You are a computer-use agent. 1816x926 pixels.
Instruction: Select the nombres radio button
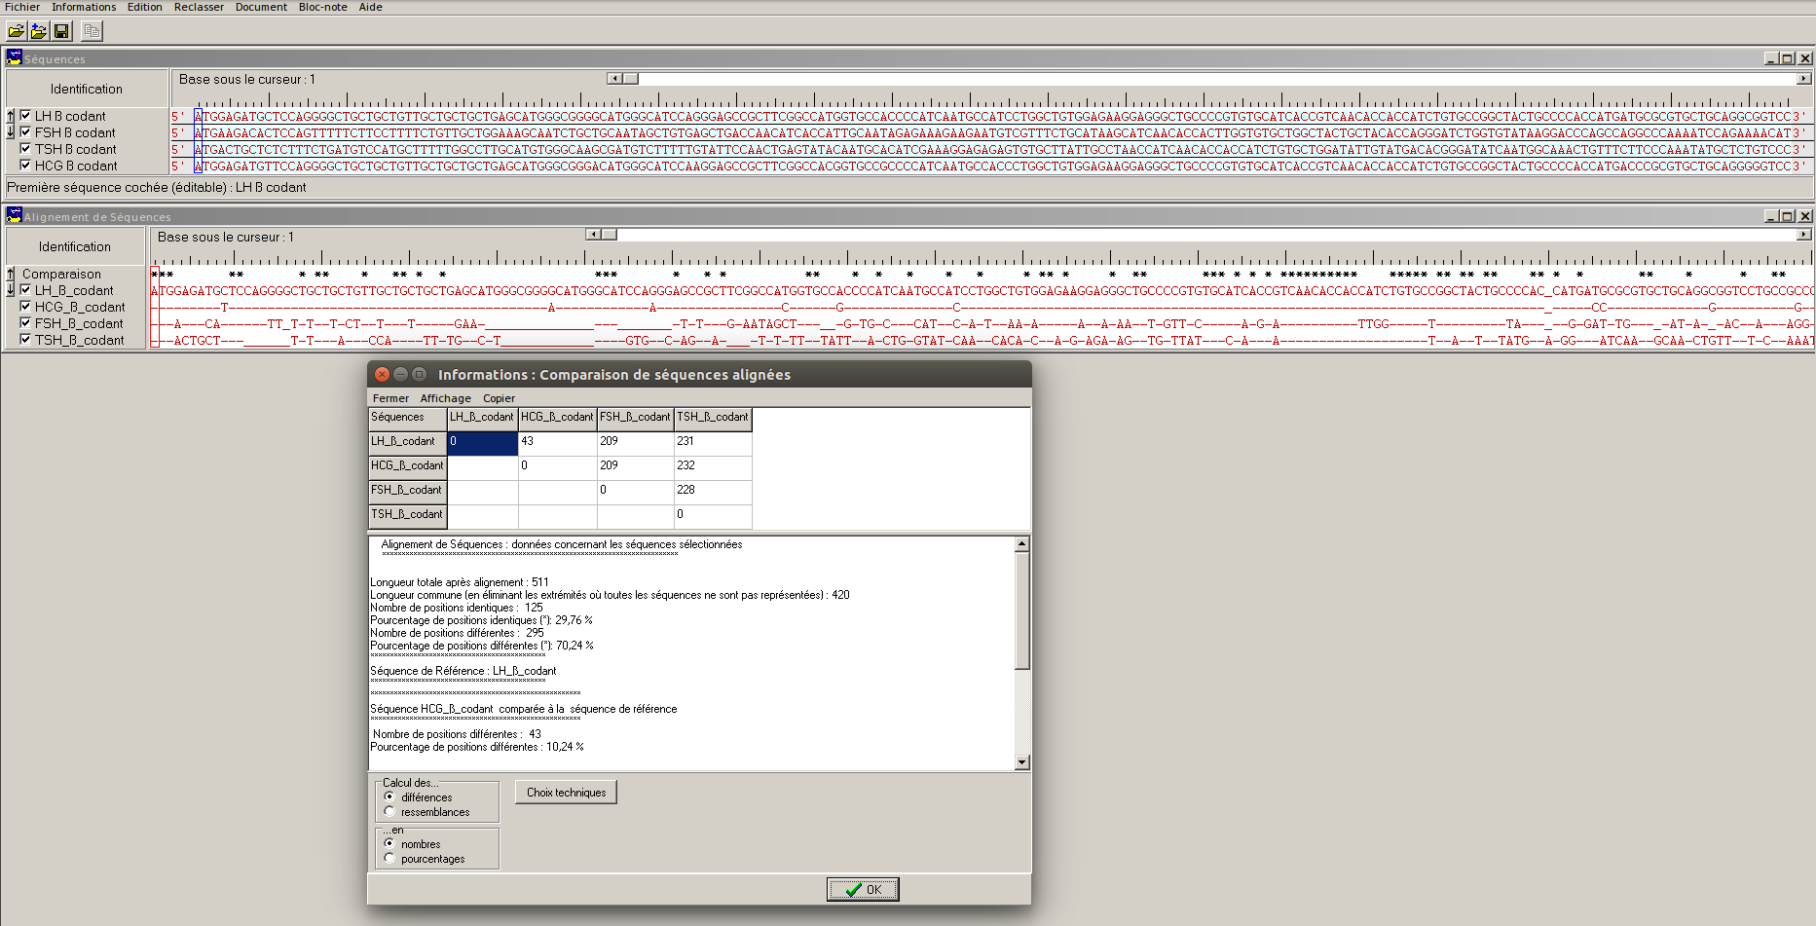click(x=389, y=843)
